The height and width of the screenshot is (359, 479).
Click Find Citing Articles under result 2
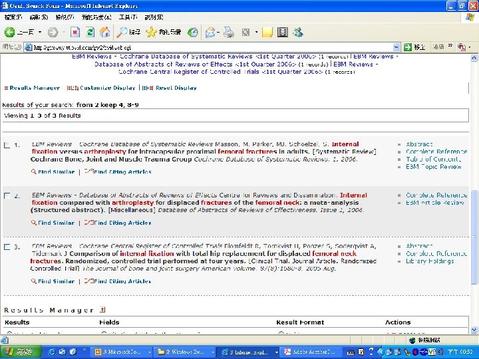tap(122, 223)
